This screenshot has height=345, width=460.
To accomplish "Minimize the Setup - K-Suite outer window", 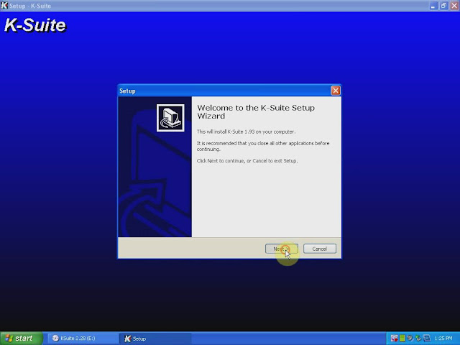I will pyautogui.click(x=433, y=6).
